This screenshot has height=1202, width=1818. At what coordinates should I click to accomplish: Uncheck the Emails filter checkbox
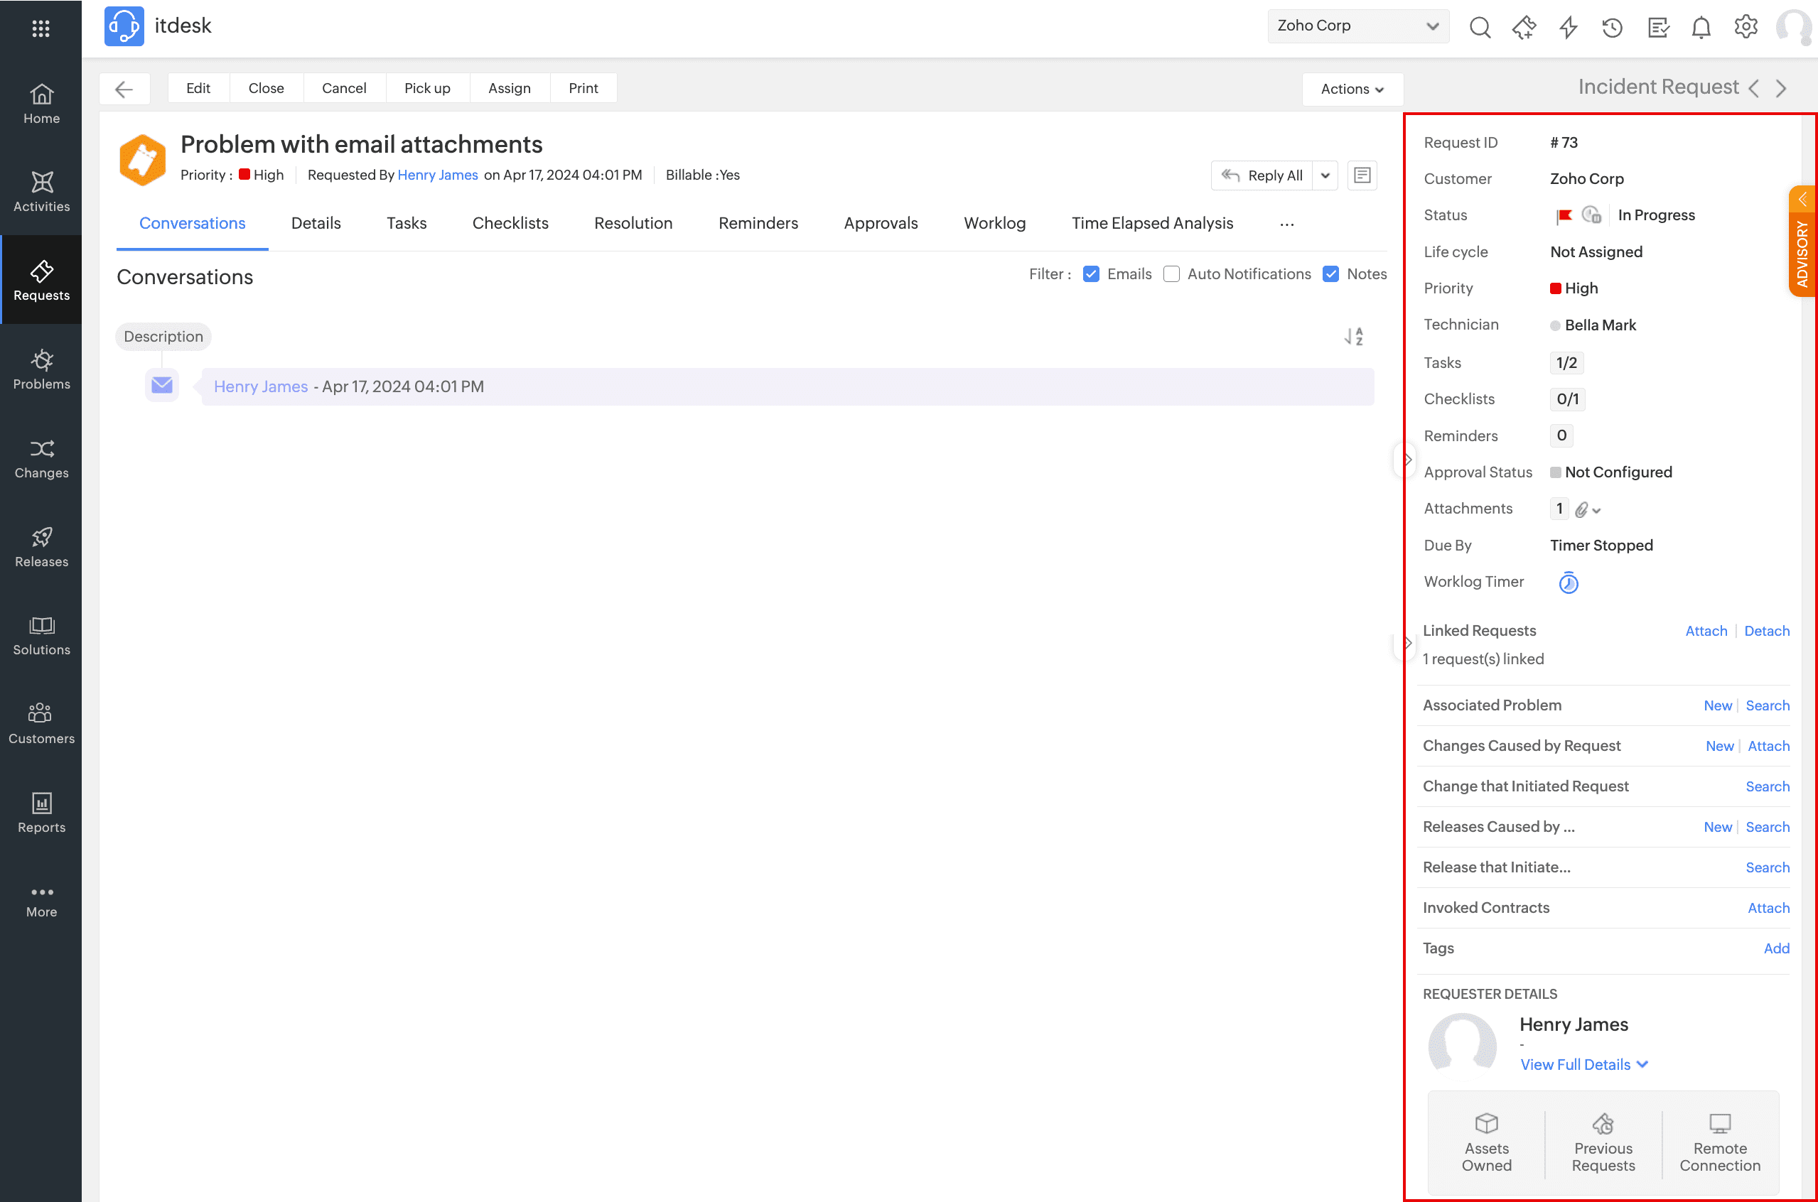[x=1091, y=274]
